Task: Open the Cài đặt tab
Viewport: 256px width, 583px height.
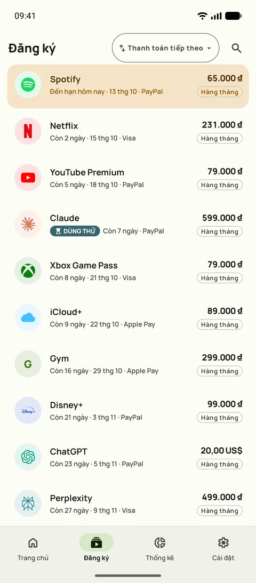Action: (x=223, y=549)
